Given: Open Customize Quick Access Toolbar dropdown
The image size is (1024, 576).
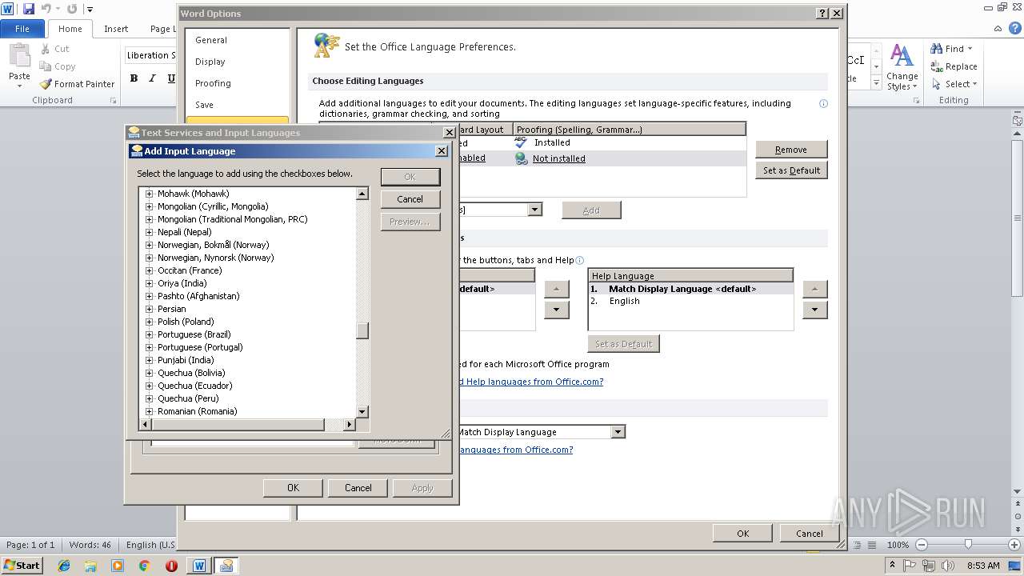Looking at the screenshot, I should coord(90,10).
